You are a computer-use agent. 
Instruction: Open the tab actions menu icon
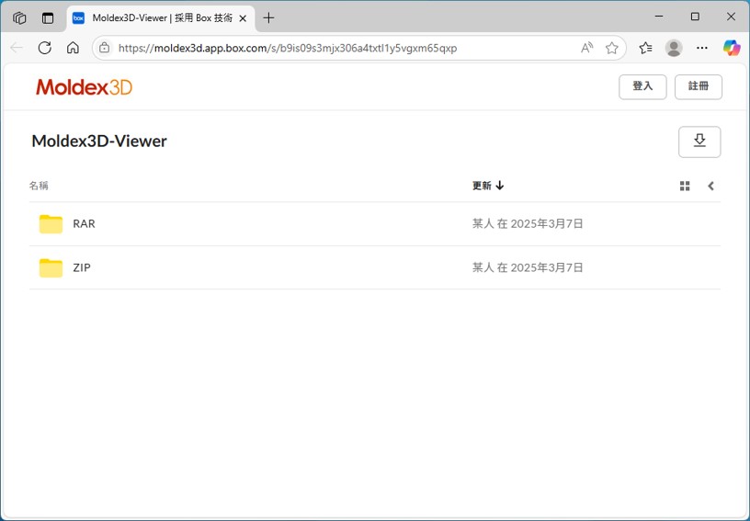pos(48,18)
